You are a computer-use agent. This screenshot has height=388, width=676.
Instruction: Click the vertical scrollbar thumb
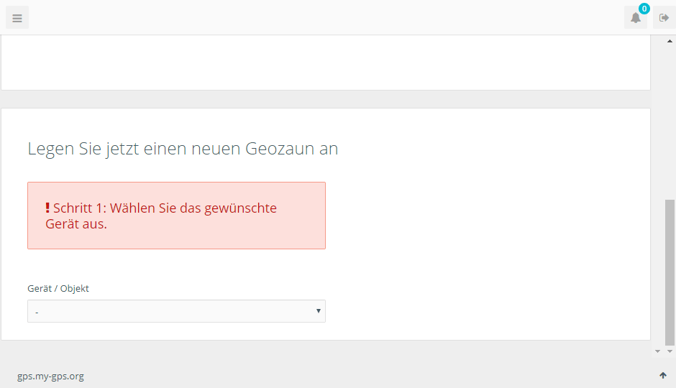670,272
